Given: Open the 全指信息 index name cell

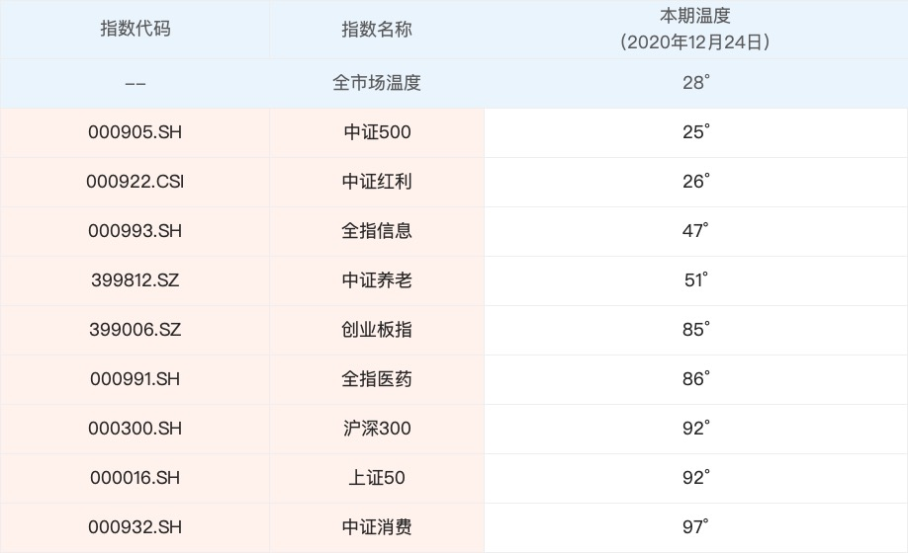Looking at the screenshot, I should coord(377,231).
